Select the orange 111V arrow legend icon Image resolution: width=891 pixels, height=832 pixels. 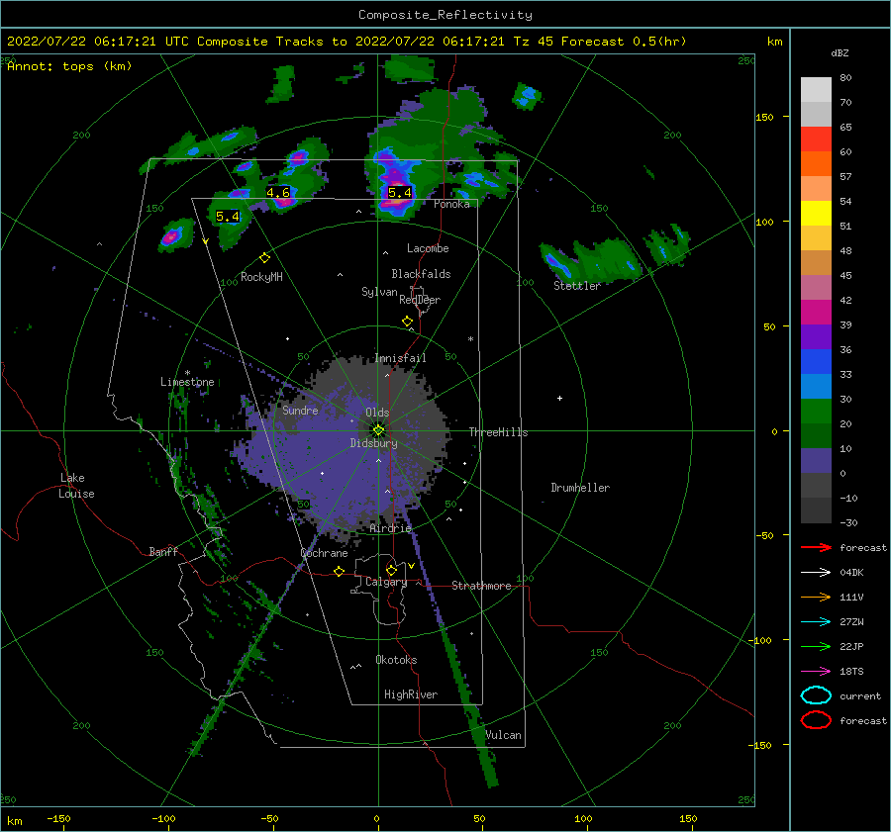(x=816, y=597)
